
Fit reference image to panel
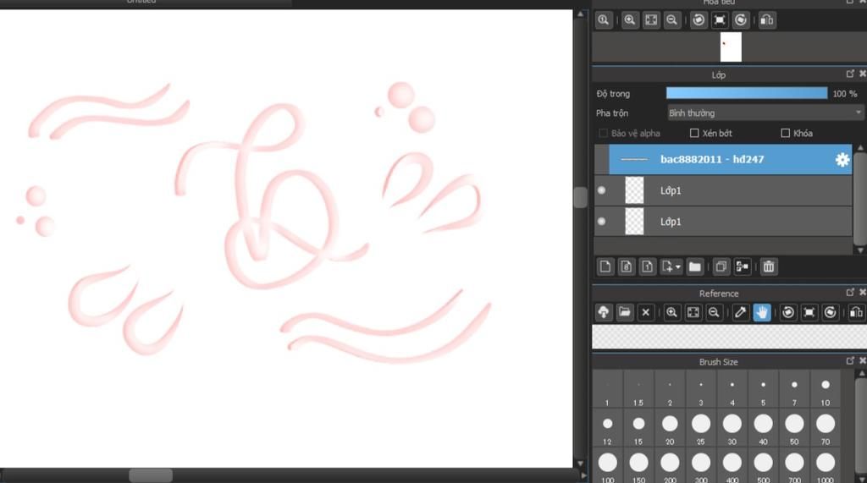click(693, 312)
